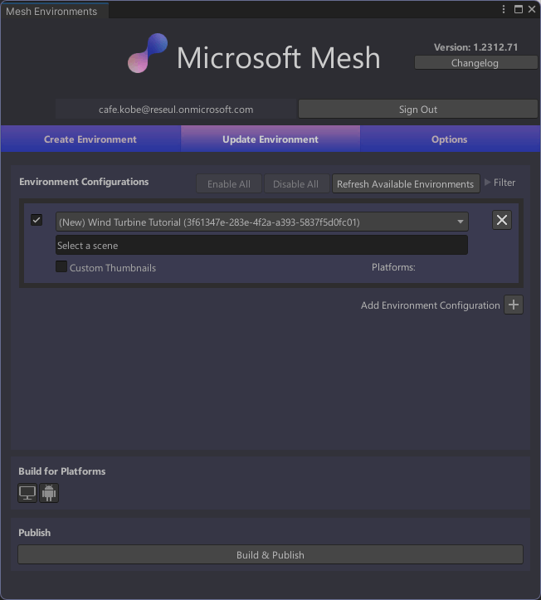Open the window's three-dot options menu

point(504,9)
